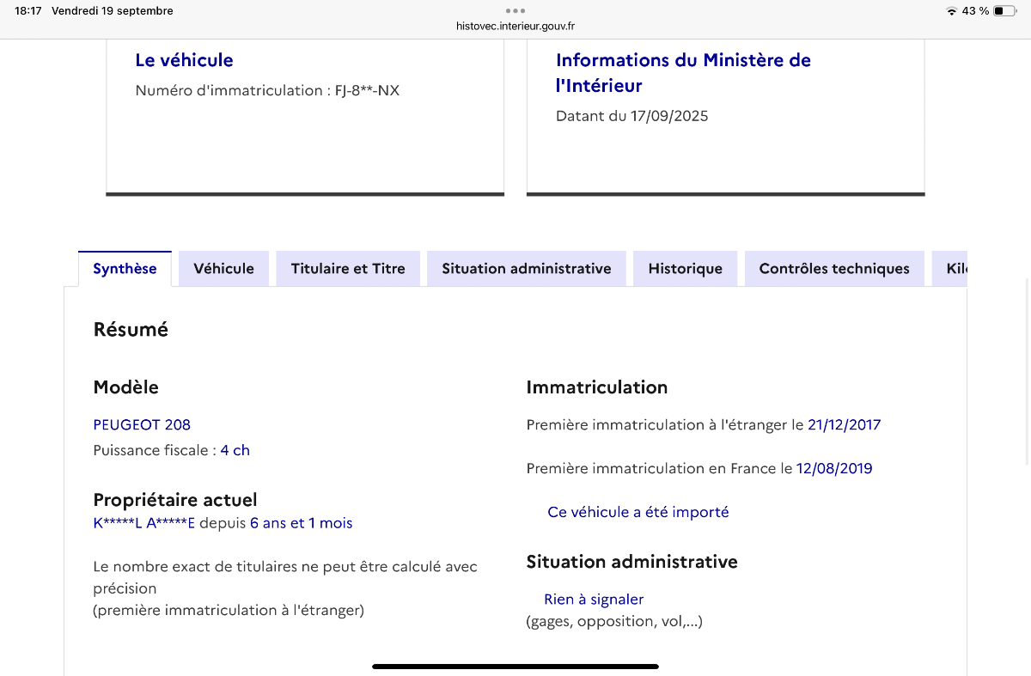Go to the Historique tab

click(685, 269)
